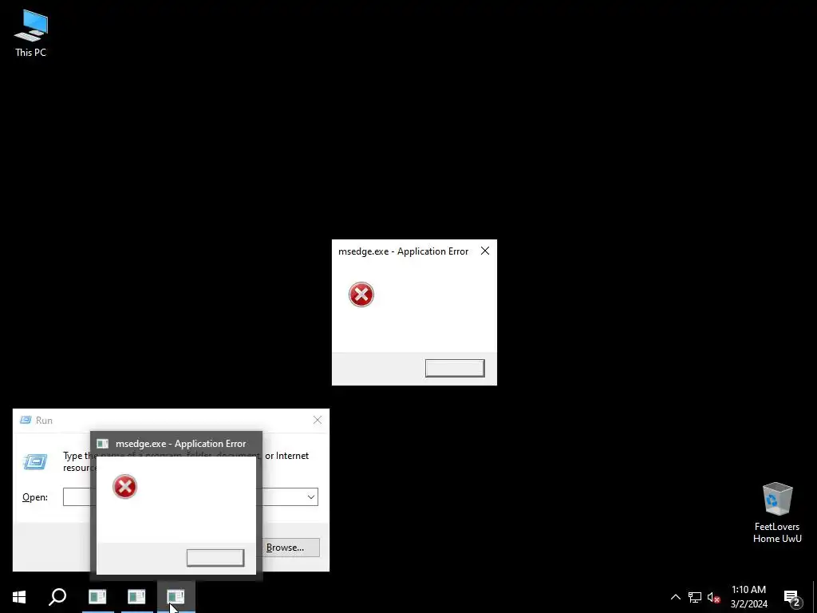This screenshot has width=817, height=613.
Task: Open the network status tray icon
Action: 695,597
